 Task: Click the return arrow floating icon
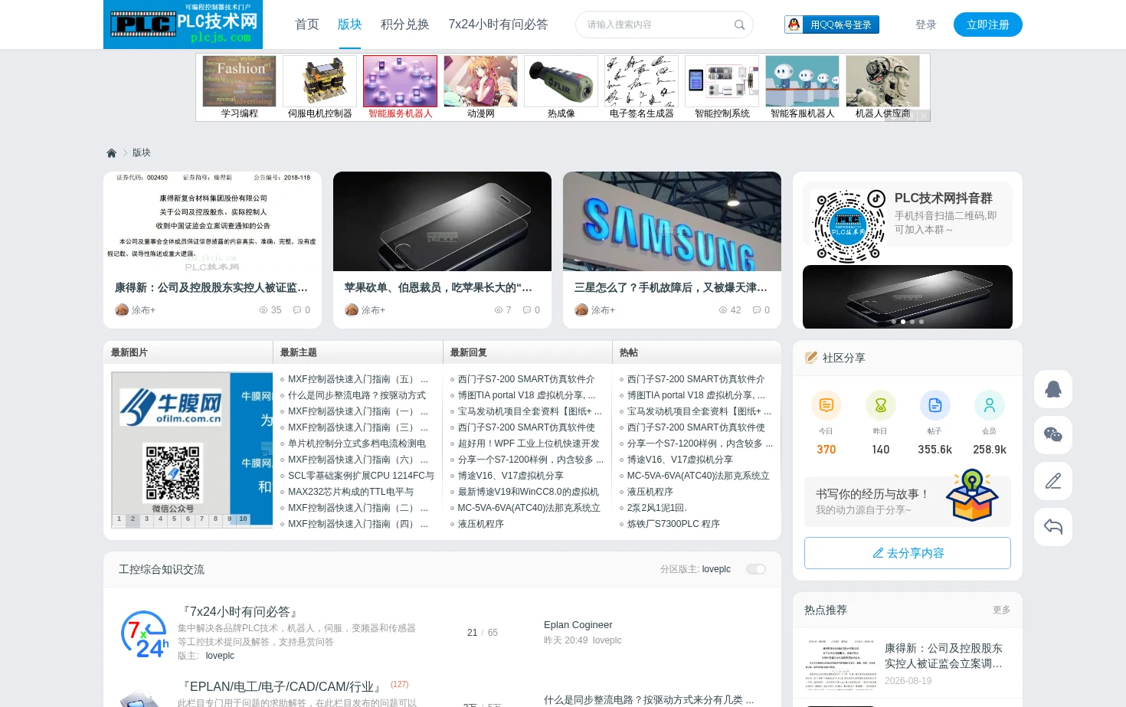point(1053,527)
